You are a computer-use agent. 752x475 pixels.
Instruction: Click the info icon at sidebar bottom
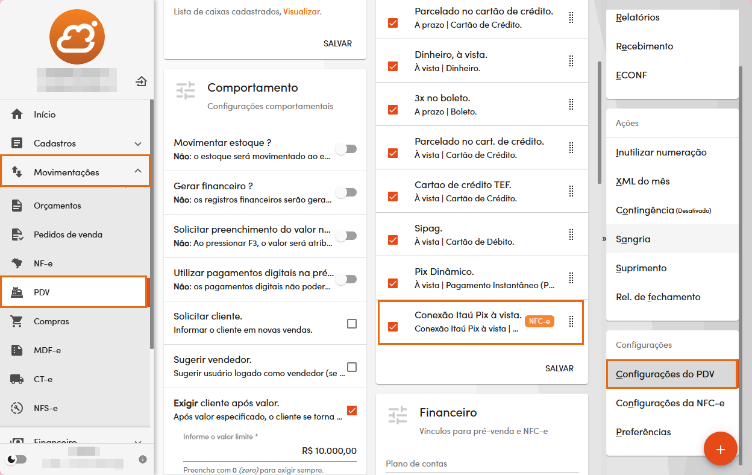point(143,459)
